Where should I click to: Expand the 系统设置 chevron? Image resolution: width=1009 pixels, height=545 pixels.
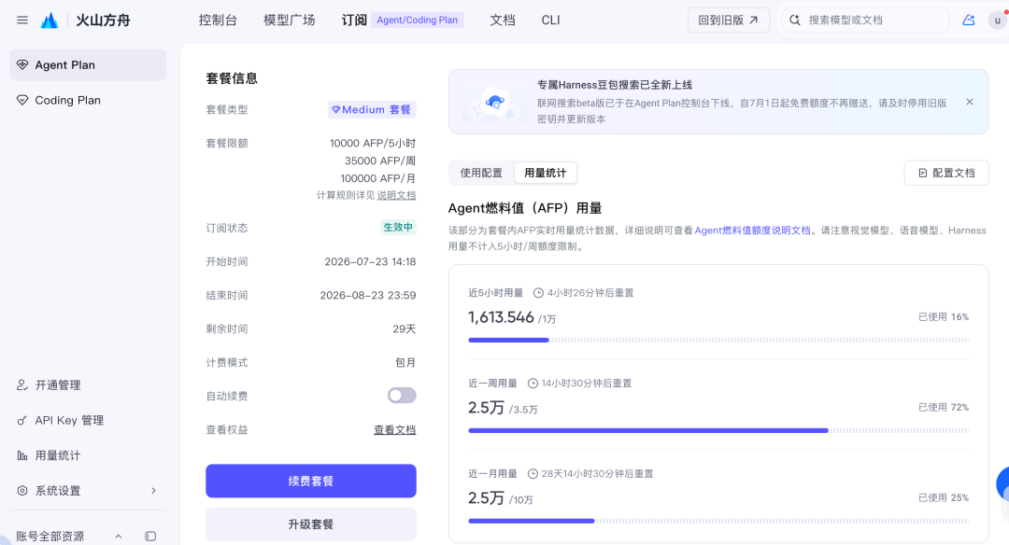click(154, 490)
